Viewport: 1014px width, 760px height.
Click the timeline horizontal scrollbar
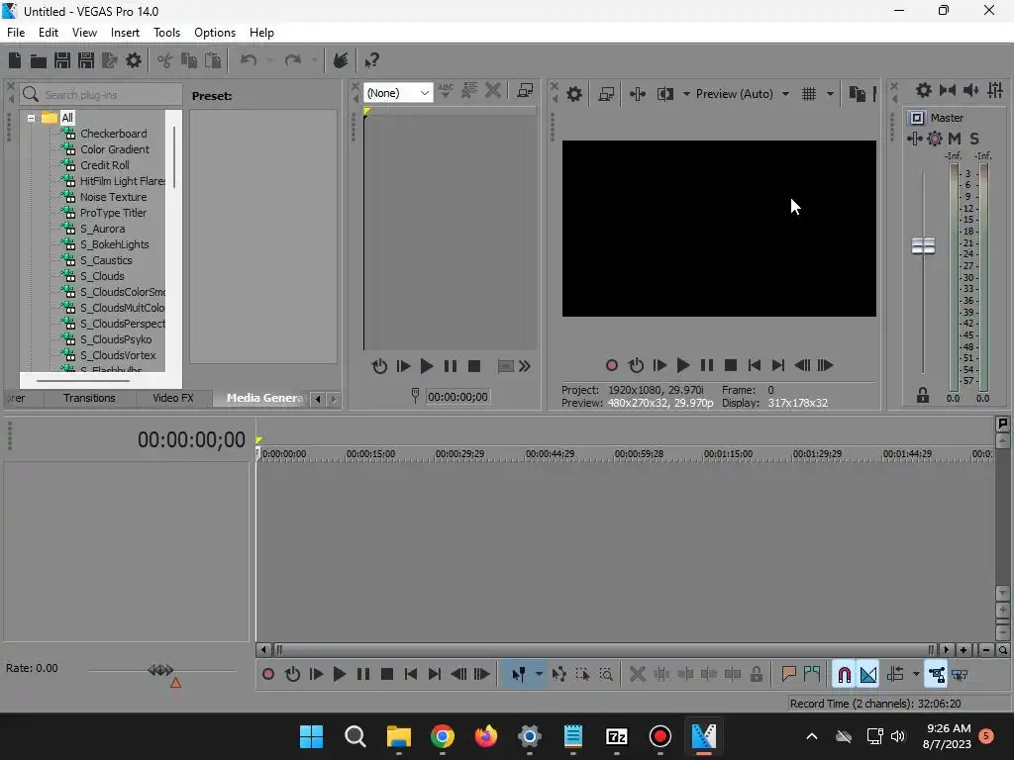coord(604,649)
